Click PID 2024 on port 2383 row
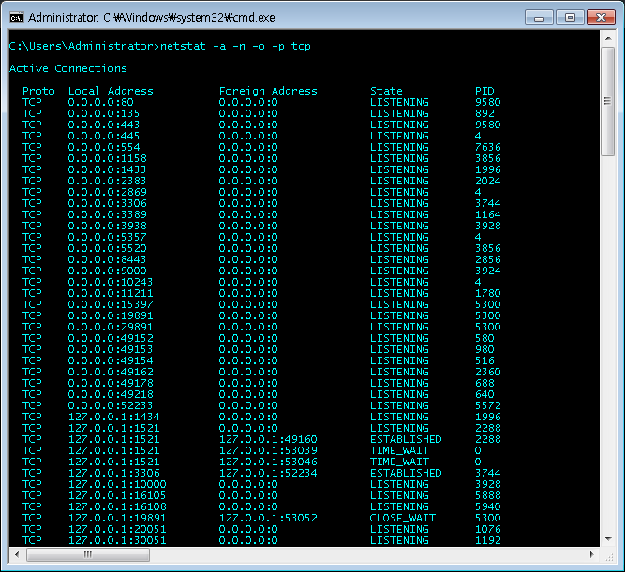This screenshot has width=625, height=572. (488, 181)
